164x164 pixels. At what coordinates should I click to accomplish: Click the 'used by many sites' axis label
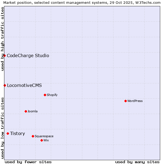pyautogui.click(x=137, y=162)
